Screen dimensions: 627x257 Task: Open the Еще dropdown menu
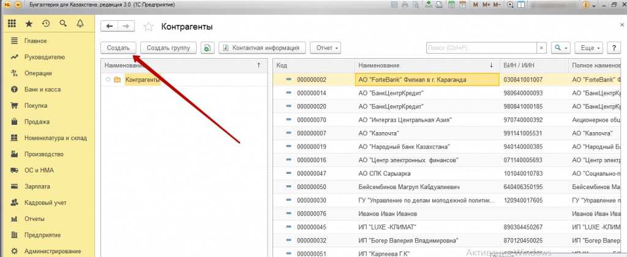tap(588, 48)
